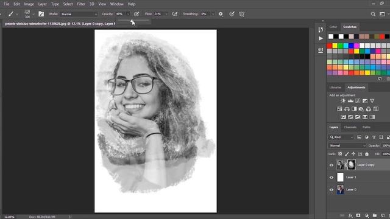Screen dimensions: 390x219
Task: Open the Smoothing slider dropdown arrow
Action: coord(213,14)
